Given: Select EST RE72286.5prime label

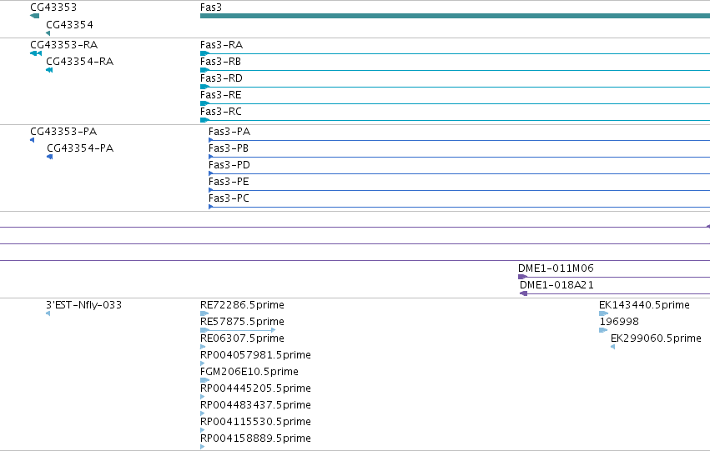Looking at the screenshot, I should 242,305.
